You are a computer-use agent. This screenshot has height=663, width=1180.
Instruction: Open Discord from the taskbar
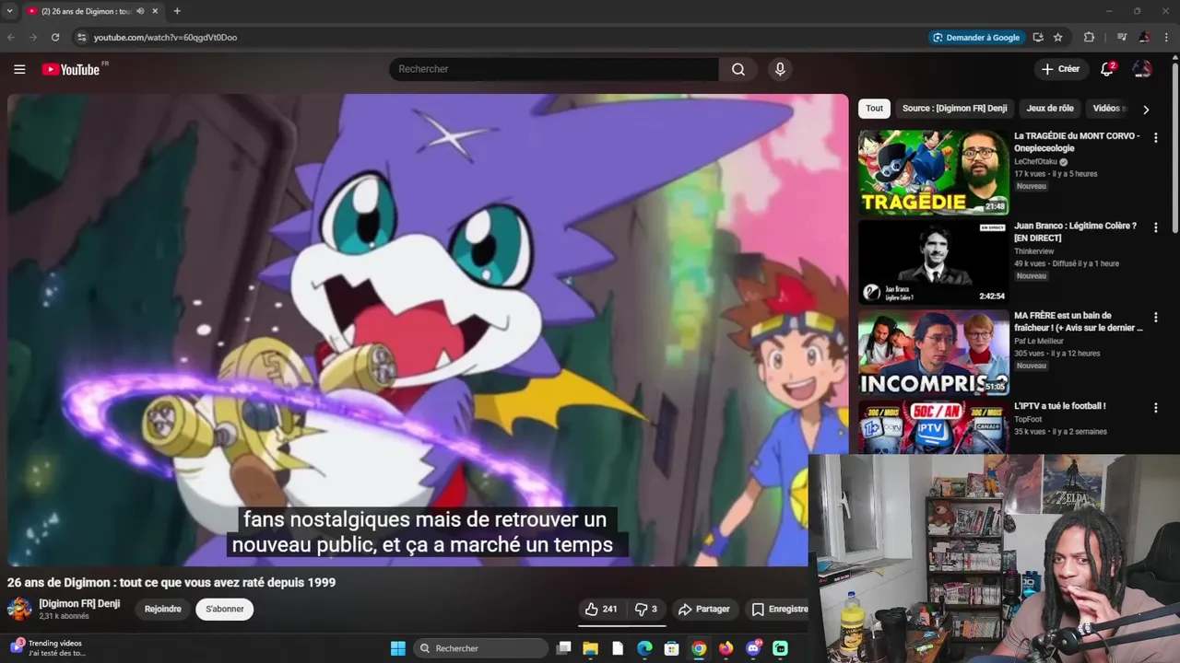point(753,648)
